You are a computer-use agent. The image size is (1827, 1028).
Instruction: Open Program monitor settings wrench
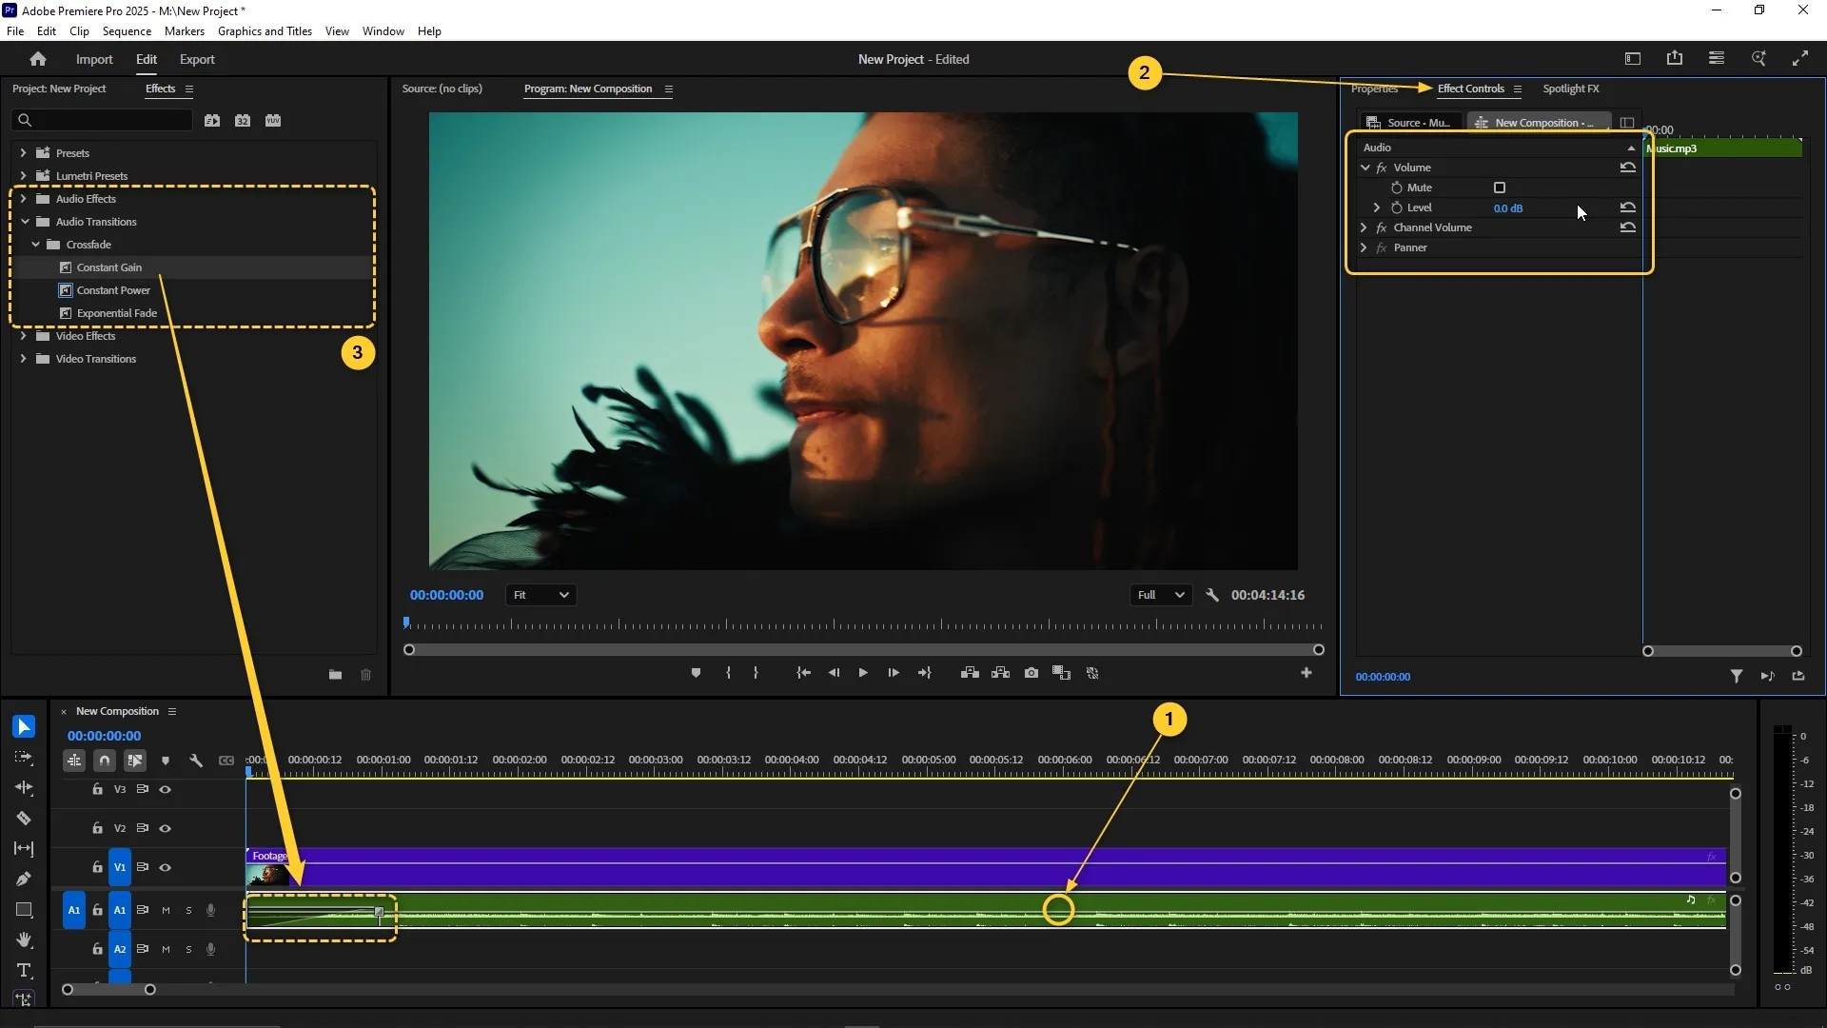[x=1212, y=595]
